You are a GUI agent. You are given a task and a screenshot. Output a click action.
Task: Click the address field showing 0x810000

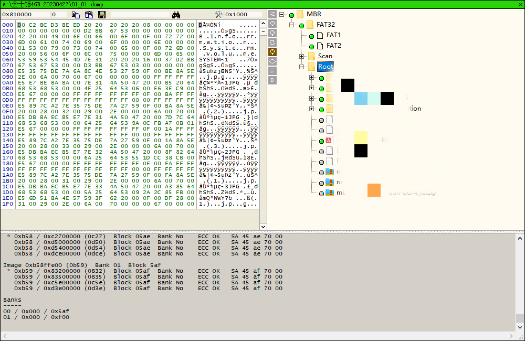point(25,14)
